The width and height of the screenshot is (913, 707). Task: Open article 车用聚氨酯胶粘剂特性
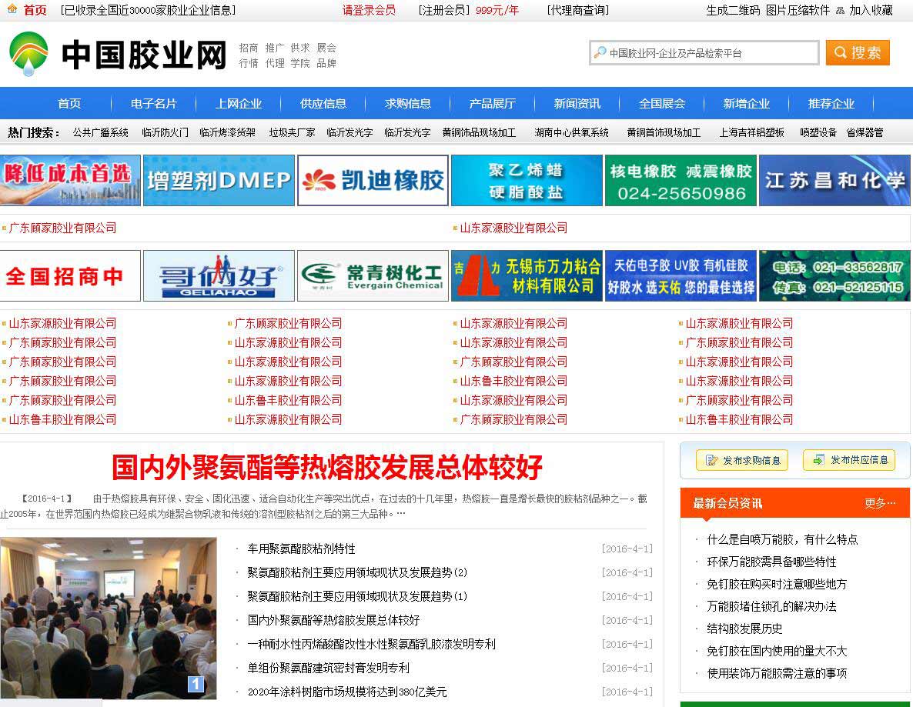click(301, 549)
